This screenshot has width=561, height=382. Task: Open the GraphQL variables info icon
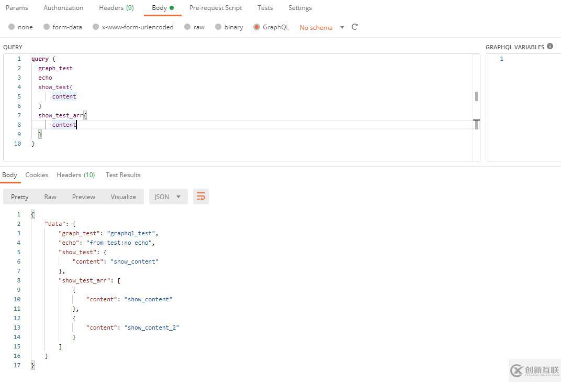click(x=550, y=46)
